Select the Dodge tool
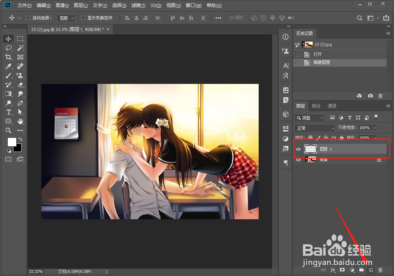The width and height of the screenshot is (394, 276). [8, 103]
